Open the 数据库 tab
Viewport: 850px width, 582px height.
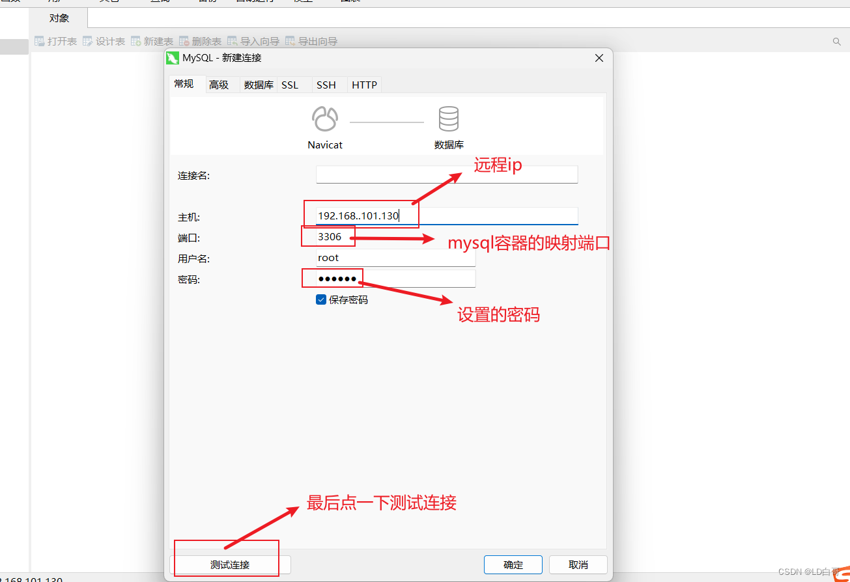click(259, 85)
